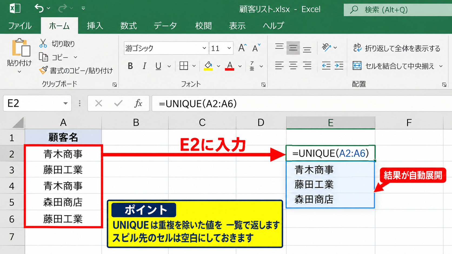Toggle Underline formatting
Screen dimensions: 452x254
158,66
